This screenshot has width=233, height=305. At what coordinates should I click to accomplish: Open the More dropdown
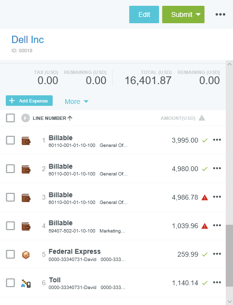76,102
